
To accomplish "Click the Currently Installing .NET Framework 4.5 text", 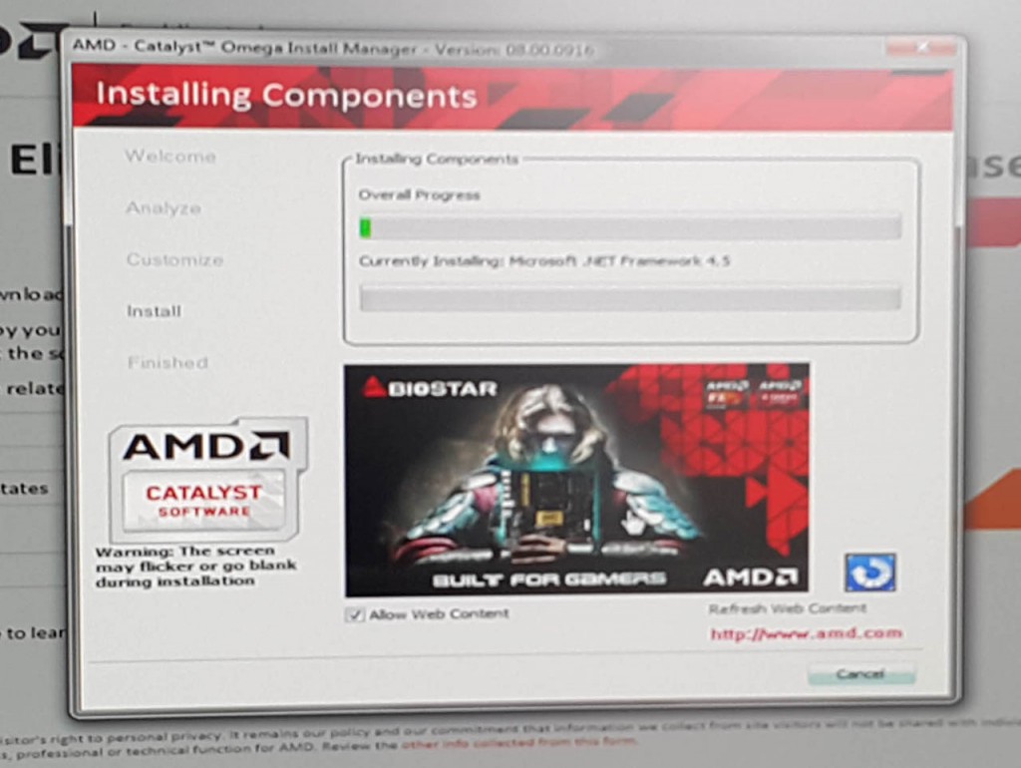I will (544, 261).
